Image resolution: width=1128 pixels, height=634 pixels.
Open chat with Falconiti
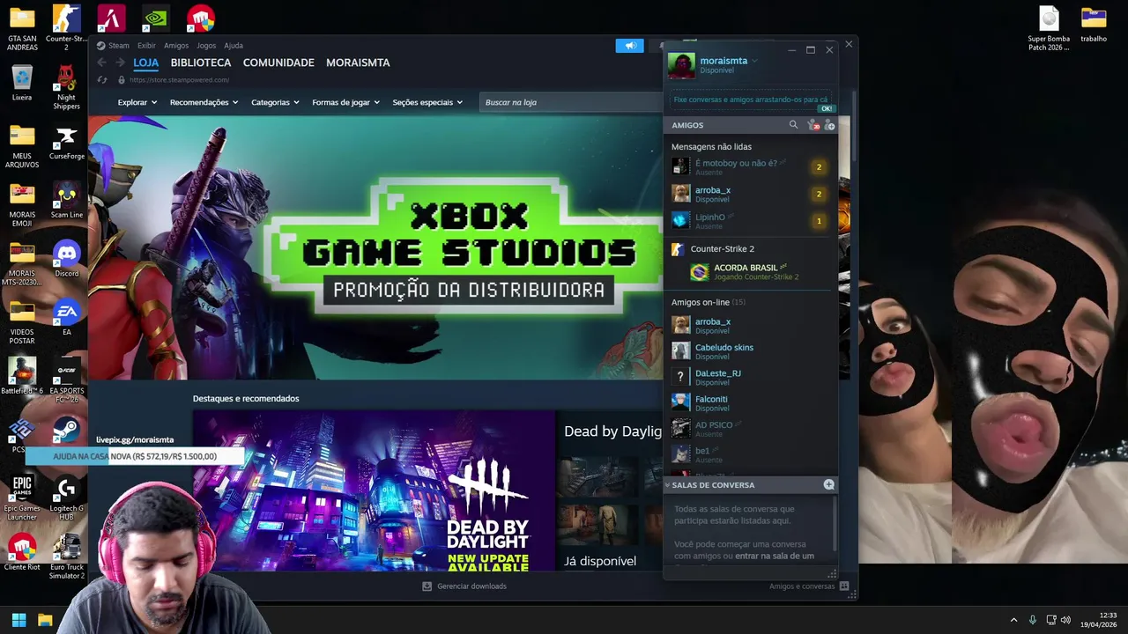[x=750, y=402]
